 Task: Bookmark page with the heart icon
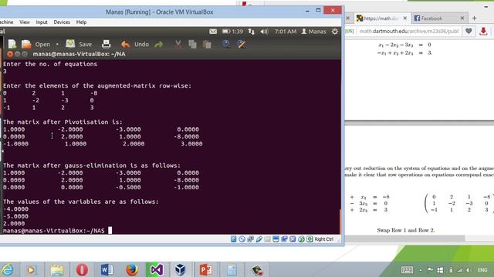coord(469,31)
